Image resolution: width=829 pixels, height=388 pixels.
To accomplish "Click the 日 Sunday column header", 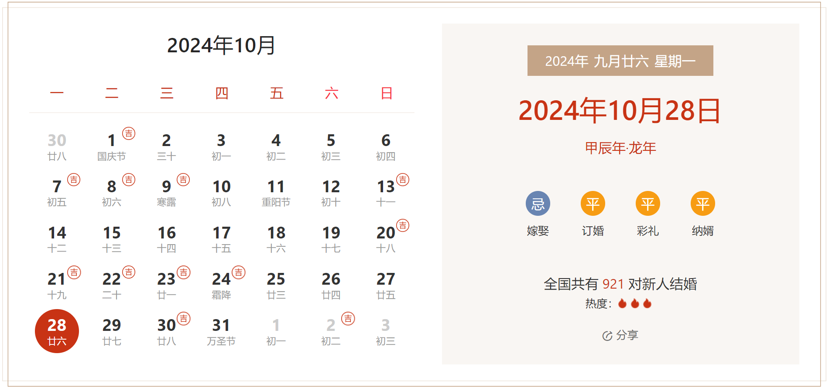I will click(x=387, y=93).
